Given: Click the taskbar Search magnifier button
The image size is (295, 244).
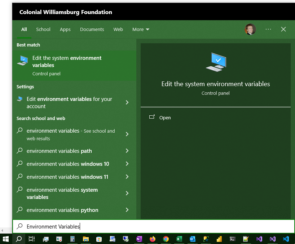Looking at the screenshot, I should (19, 239).
